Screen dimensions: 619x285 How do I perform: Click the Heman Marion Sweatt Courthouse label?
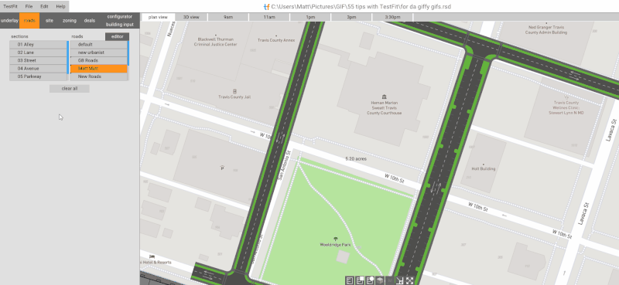[x=384, y=107]
